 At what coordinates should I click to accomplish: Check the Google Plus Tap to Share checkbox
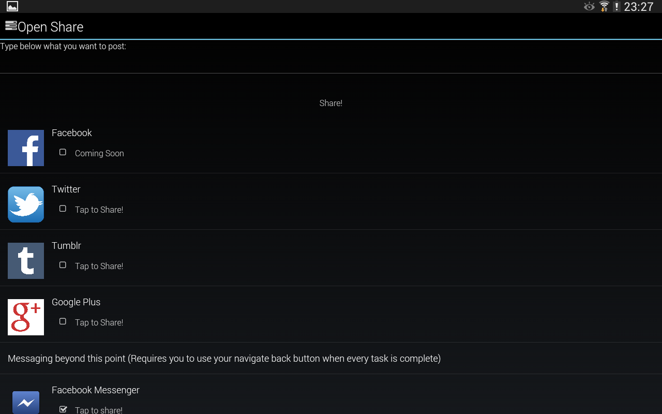coord(63,321)
